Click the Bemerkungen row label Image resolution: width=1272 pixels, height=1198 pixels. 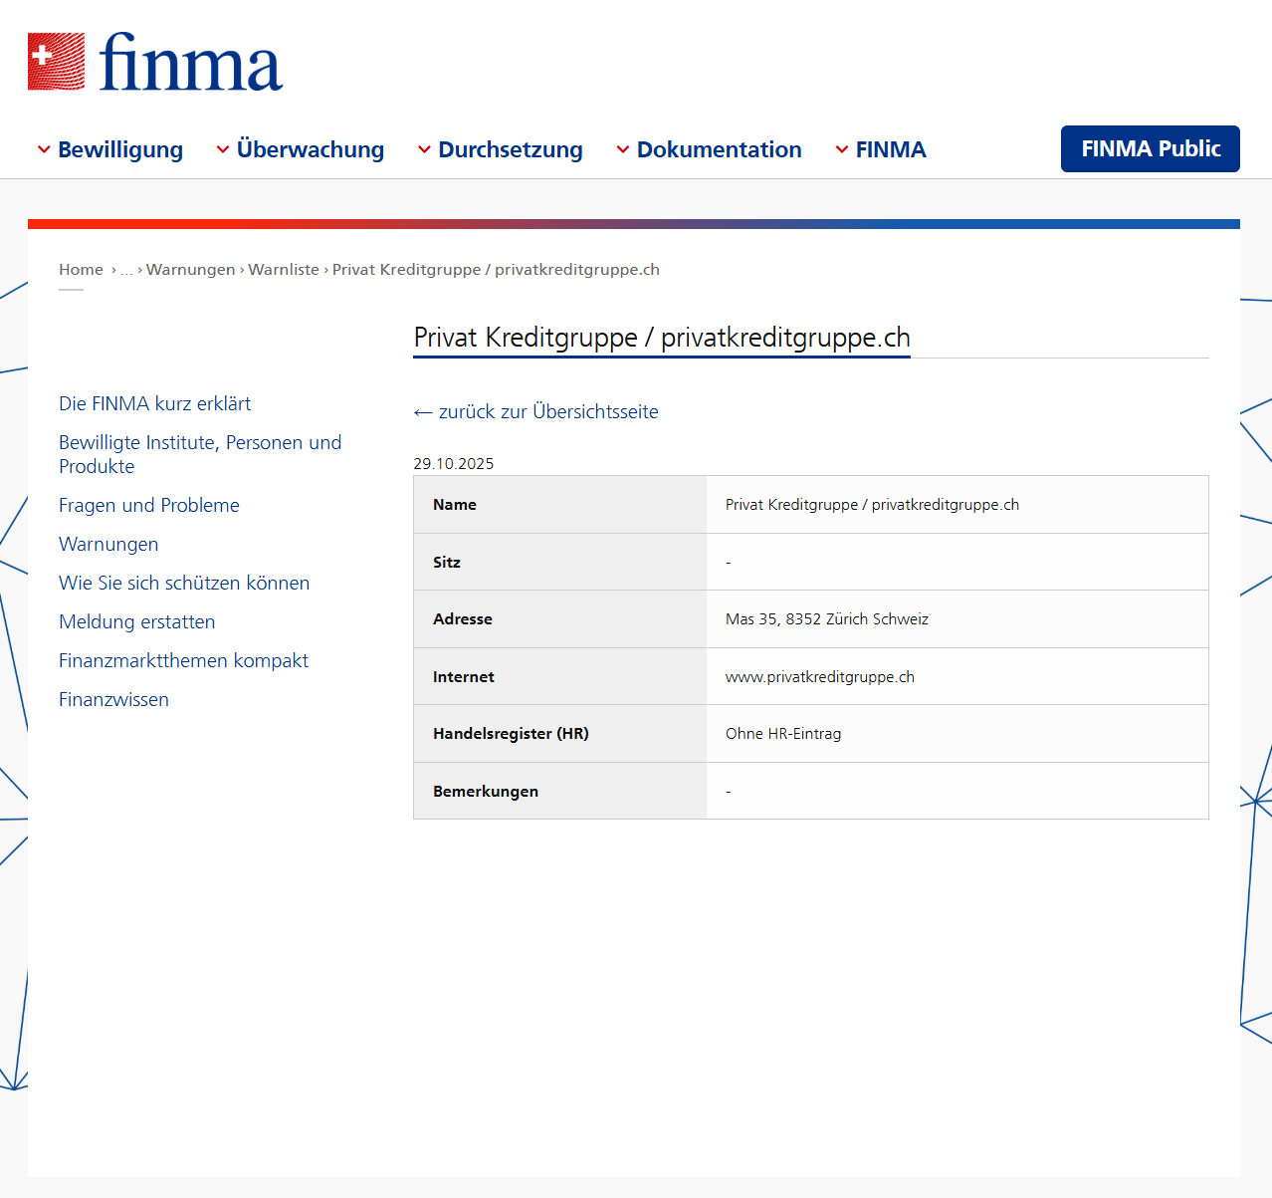[486, 792]
